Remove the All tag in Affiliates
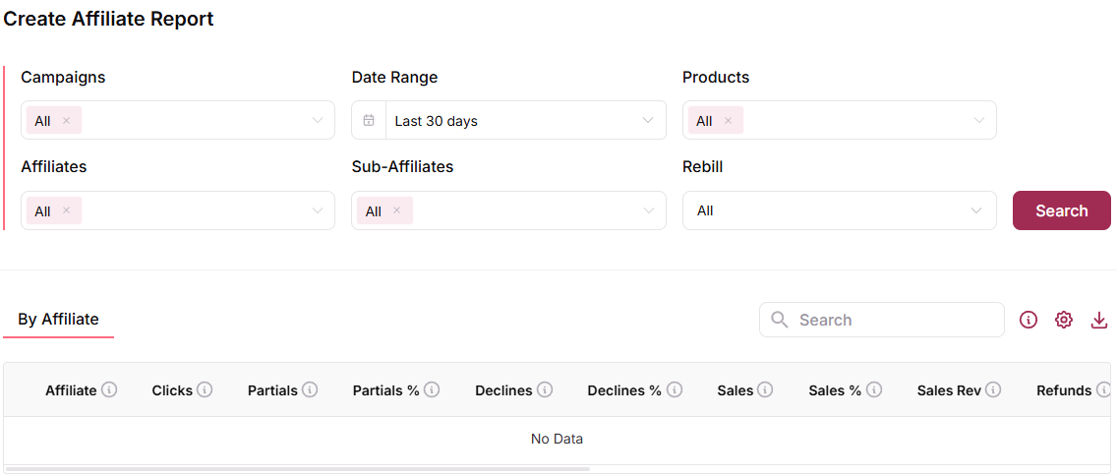The height and width of the screenshot is (476, 1117). pos(66,210)
